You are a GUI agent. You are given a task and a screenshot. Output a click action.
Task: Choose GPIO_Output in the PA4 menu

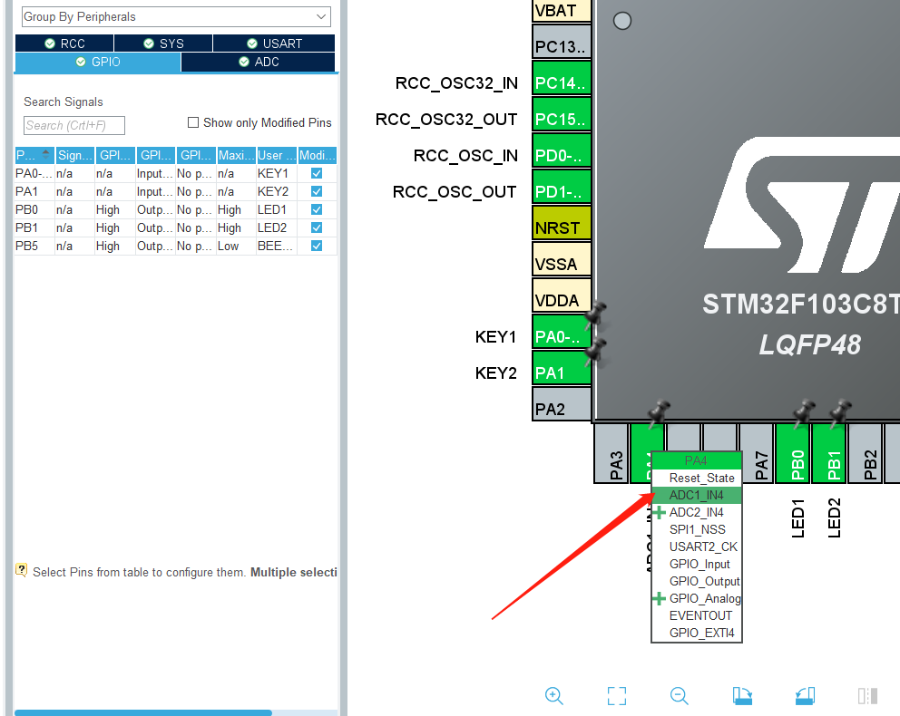[x=697, y=581]
